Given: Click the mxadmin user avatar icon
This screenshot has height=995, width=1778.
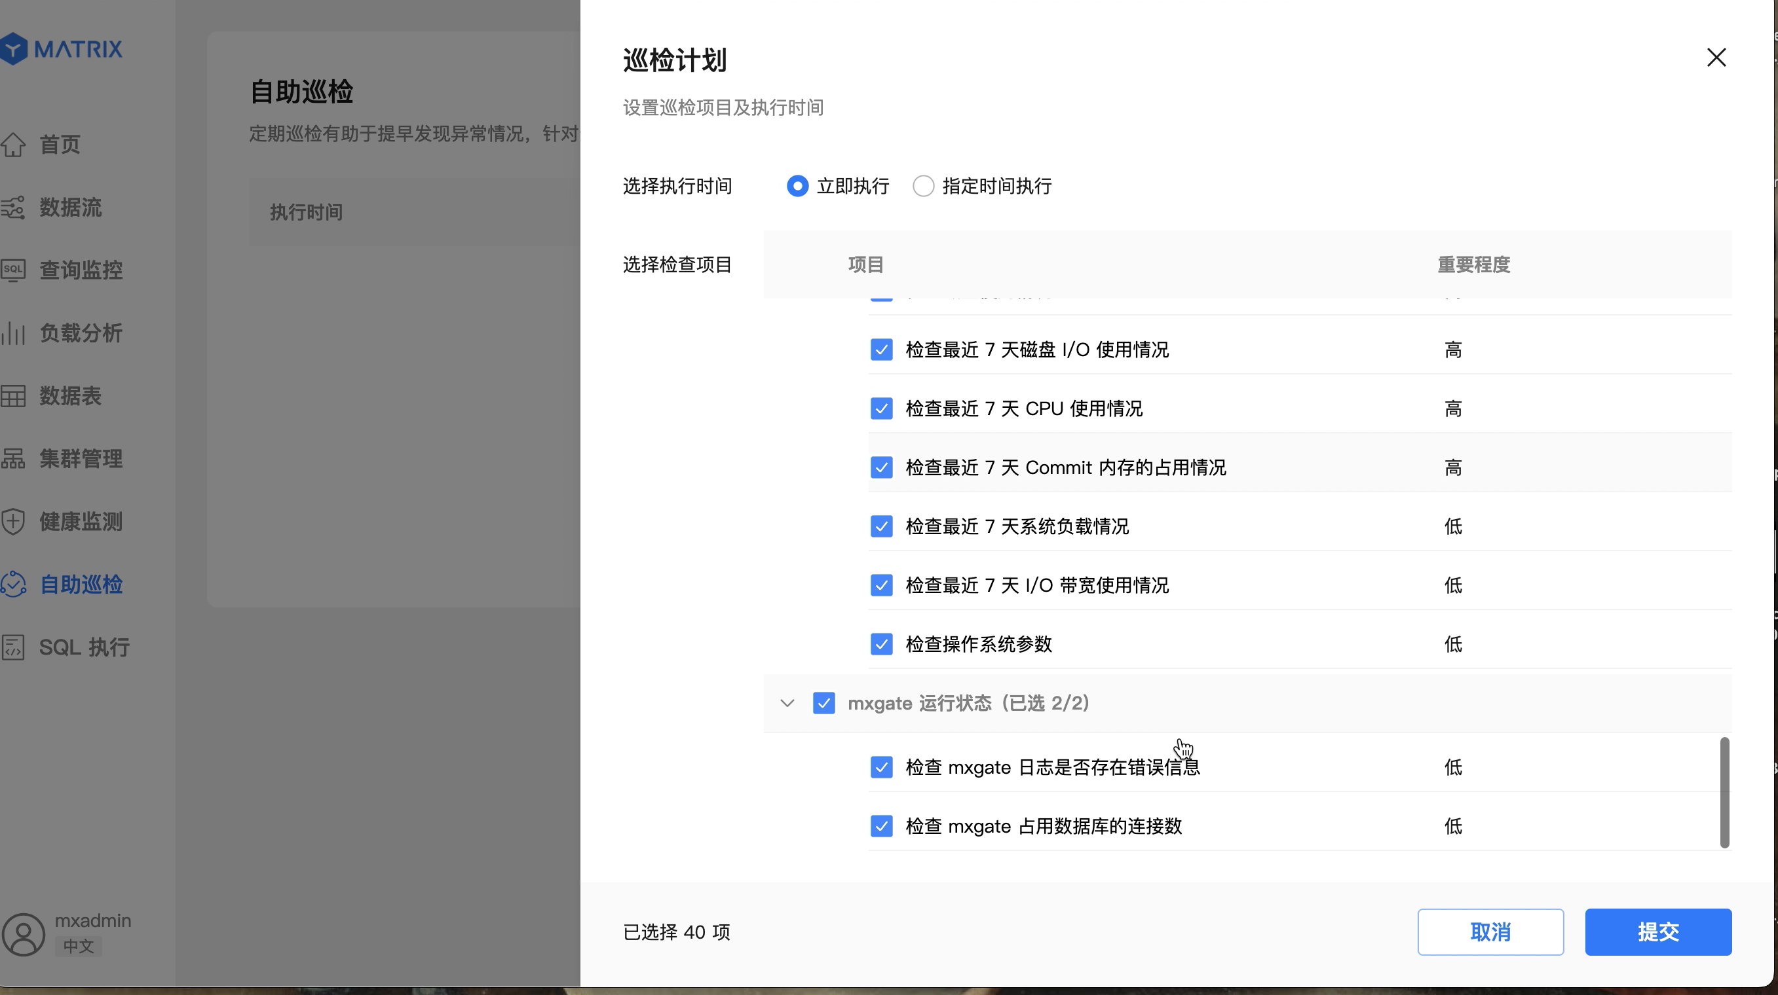Looking at the screenshot, I should point(24,935).
